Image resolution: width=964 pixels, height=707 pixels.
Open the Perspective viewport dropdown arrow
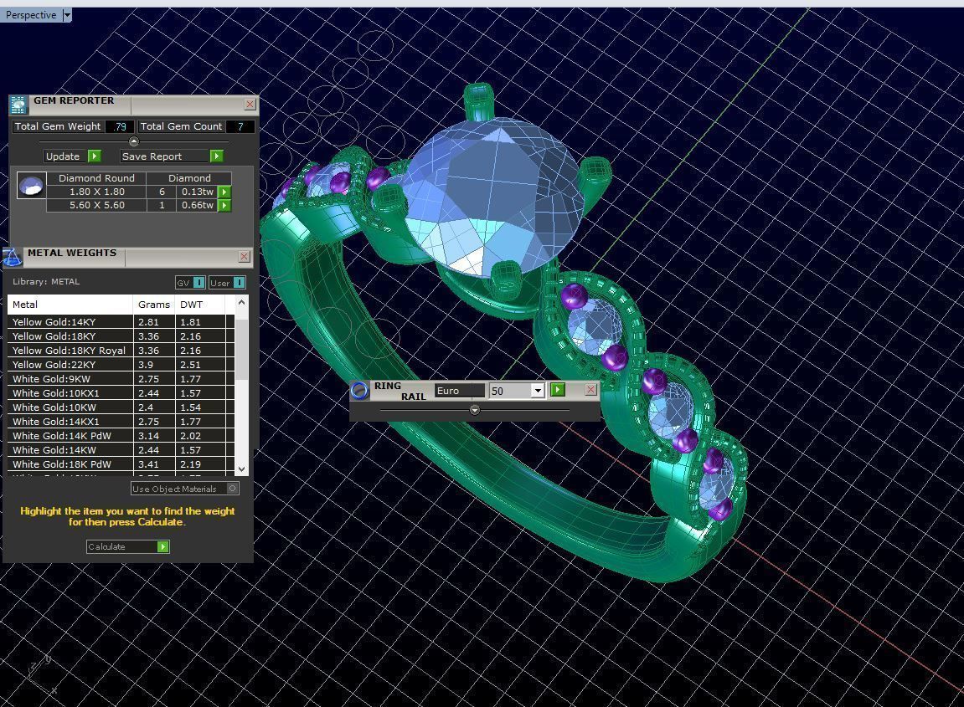tap(67, 15)
